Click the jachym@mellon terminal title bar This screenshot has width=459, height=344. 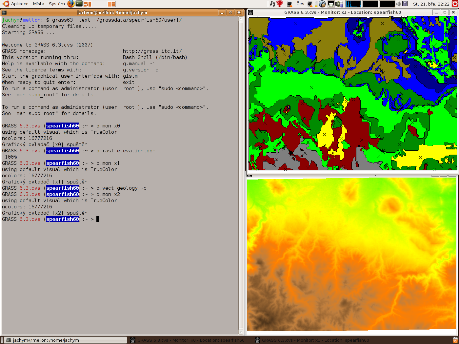112,12
